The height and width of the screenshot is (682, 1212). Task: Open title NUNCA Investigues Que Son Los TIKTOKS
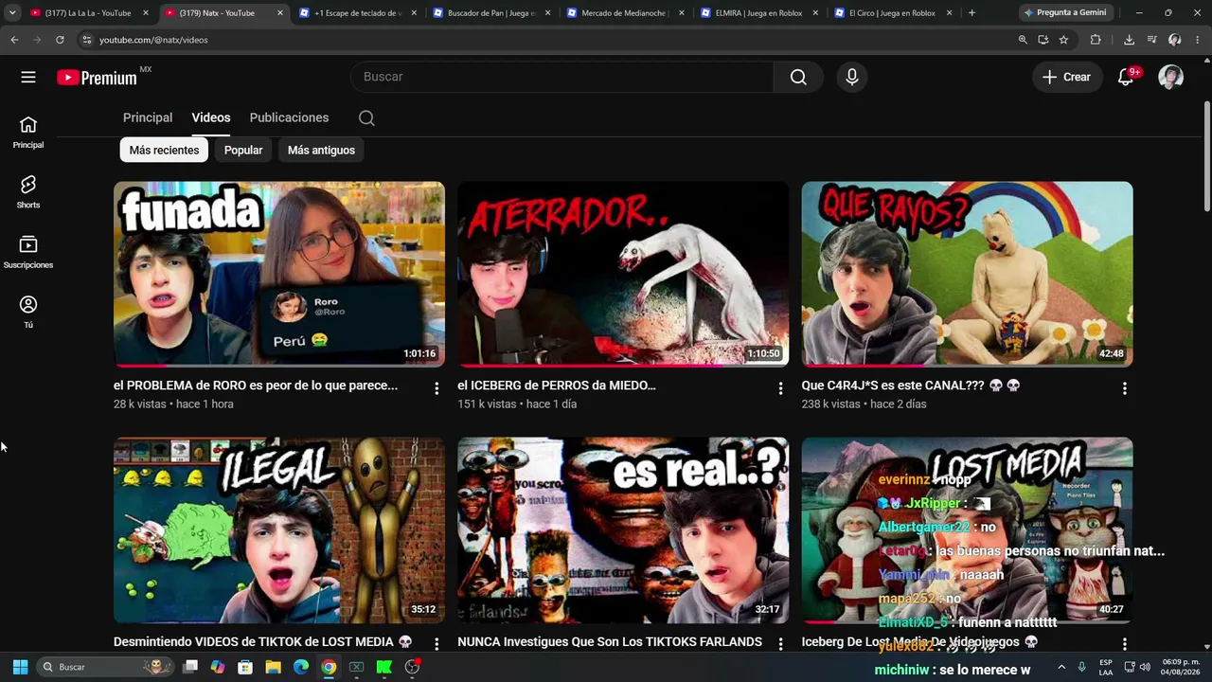610,642
